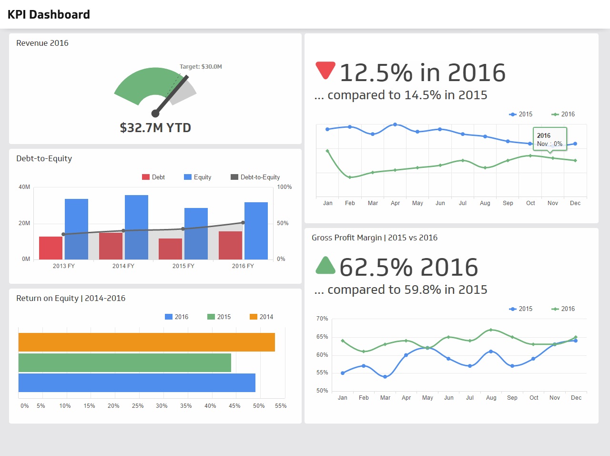The image size is (610, 456).
Task: Select the green 2015 Return on Equity bar
Action: pyautogui.click(x=124, y=363)
